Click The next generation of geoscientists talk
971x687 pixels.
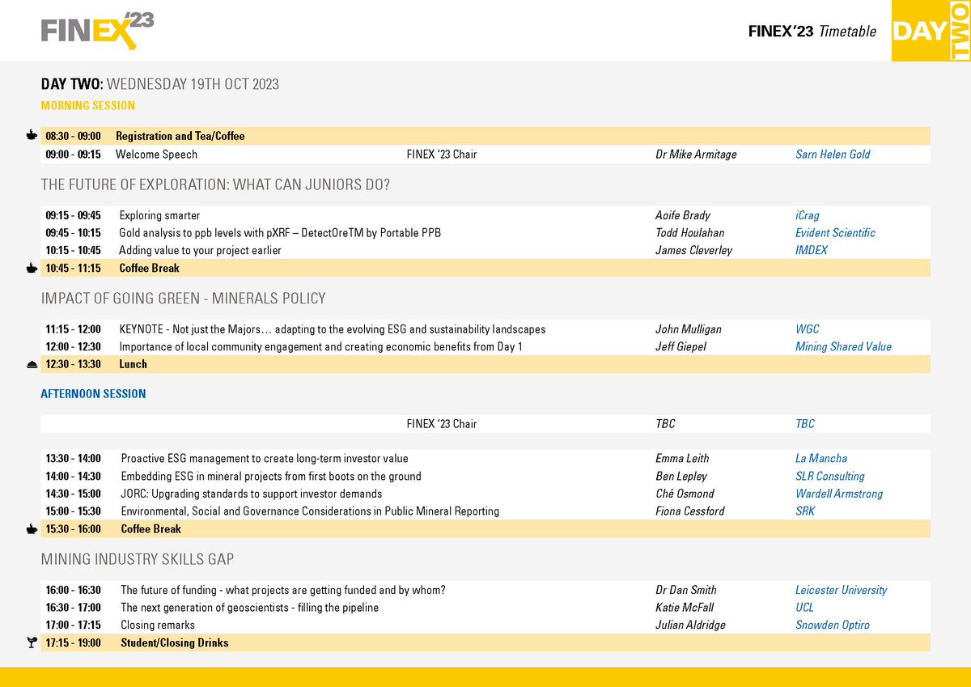[249, 608]
